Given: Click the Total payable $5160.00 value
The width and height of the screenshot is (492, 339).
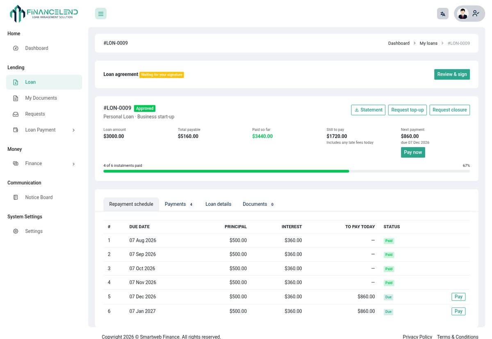Looking at the screenshot, I should point(188,137).
